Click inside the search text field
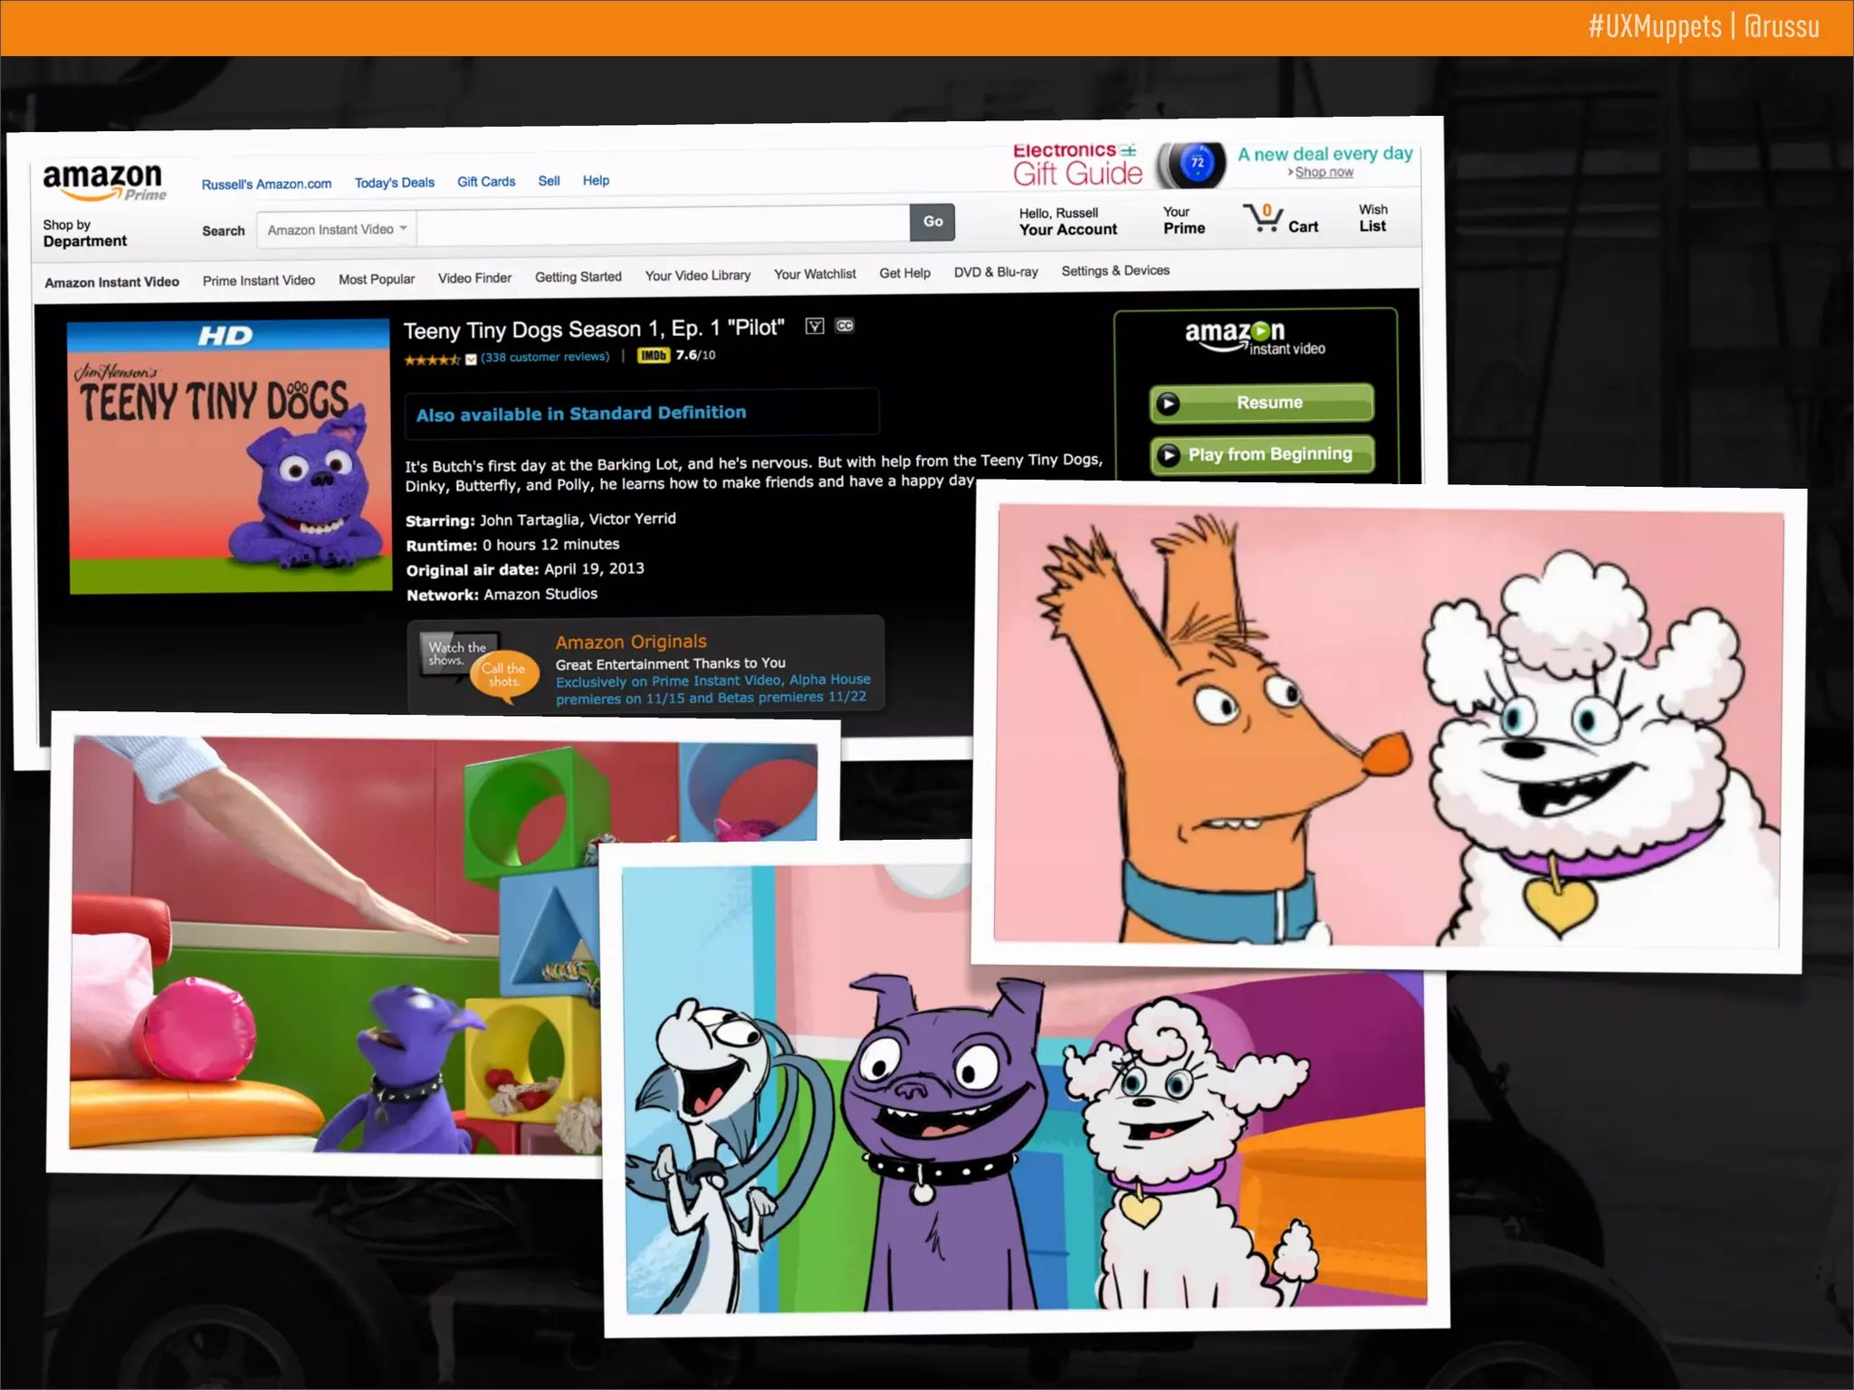Screen dimensions: 1854x1390 point(663,224)
